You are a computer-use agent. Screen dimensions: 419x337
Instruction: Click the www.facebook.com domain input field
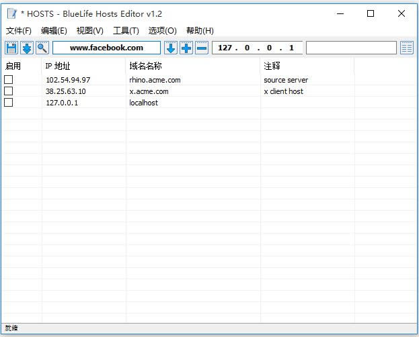[x=107, y=48]
